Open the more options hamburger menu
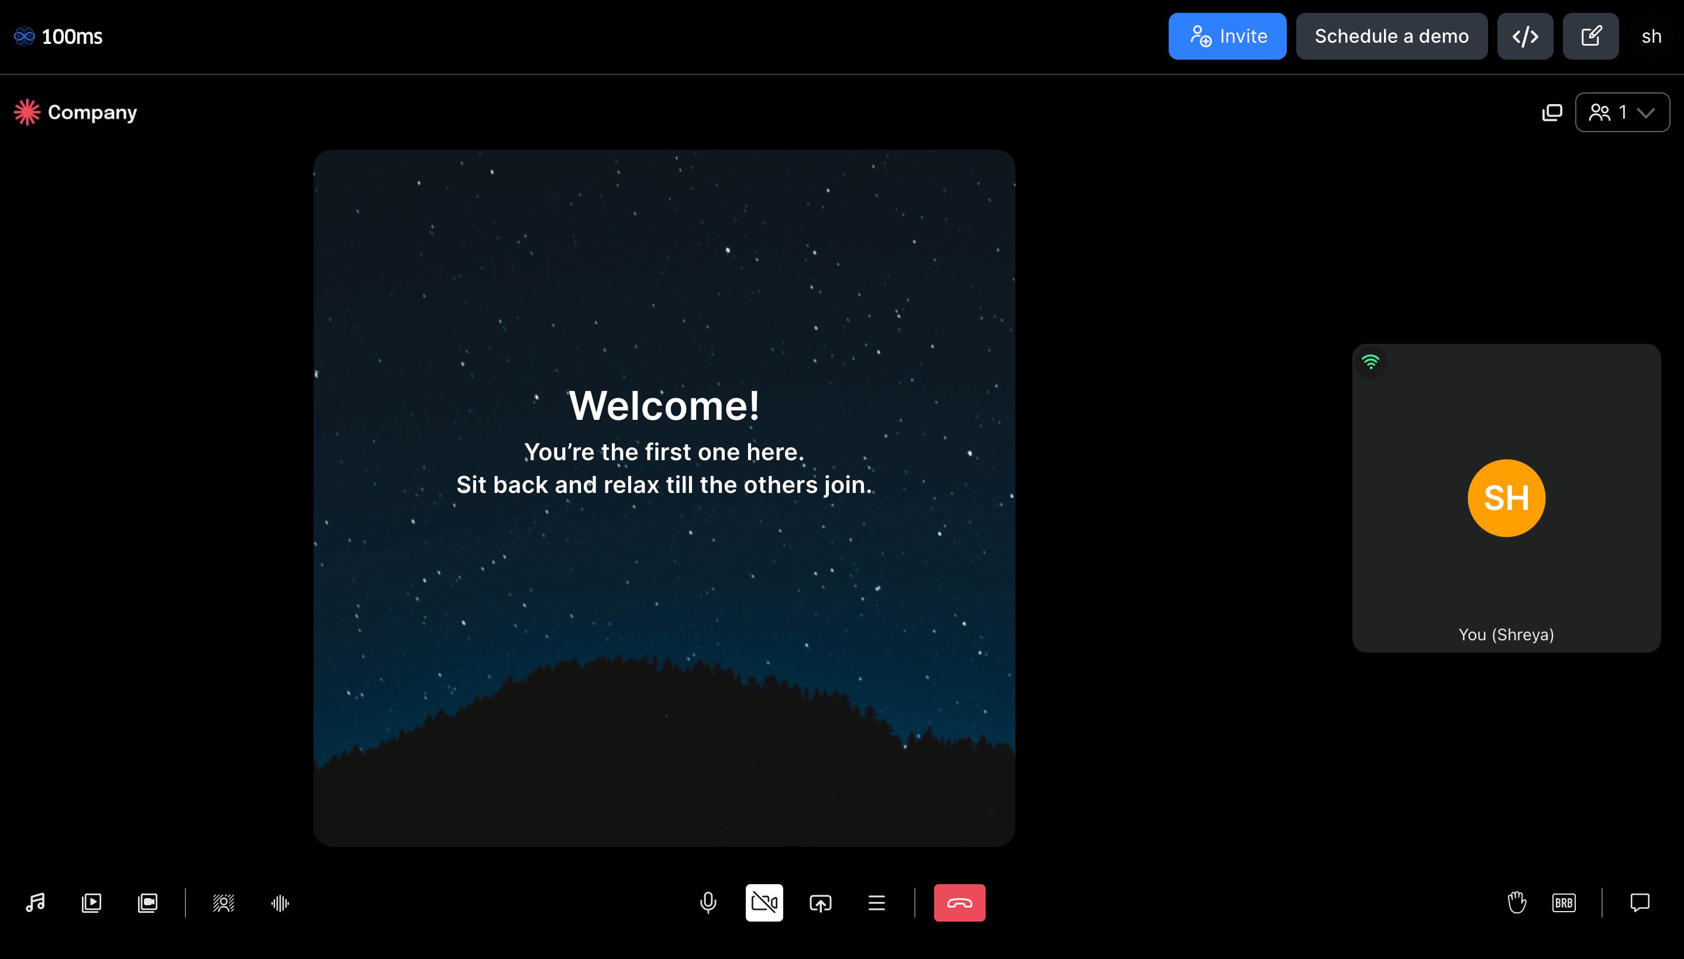Screen dimensions: 1684x959 (x=876, y=902)
